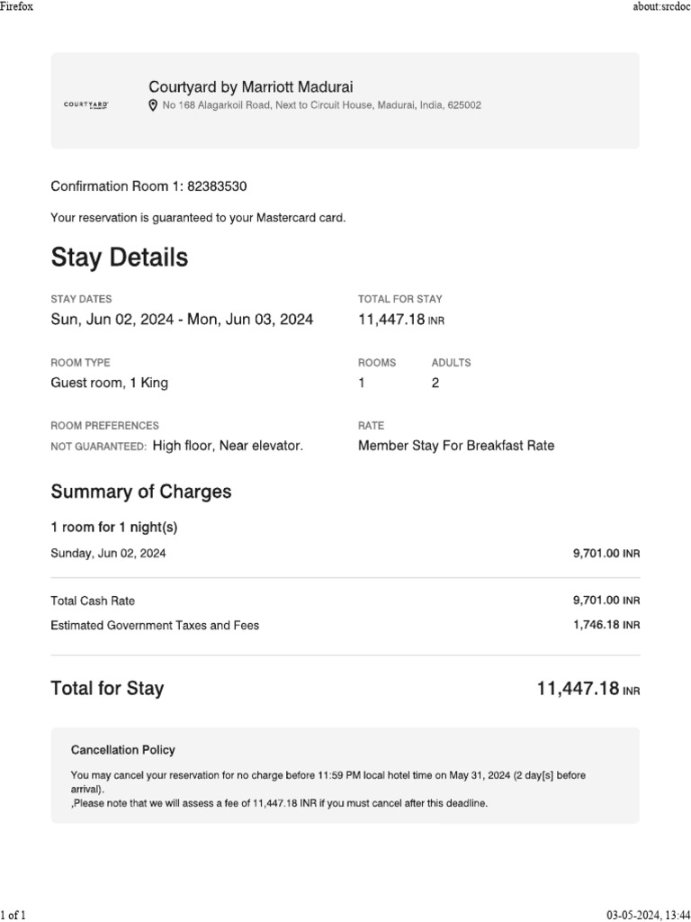Image resolution: width=691 pixels, height=922 pixels.
Task: Click the Courtyard by Marriott Madurai title
Action: [x=250, y=86]
